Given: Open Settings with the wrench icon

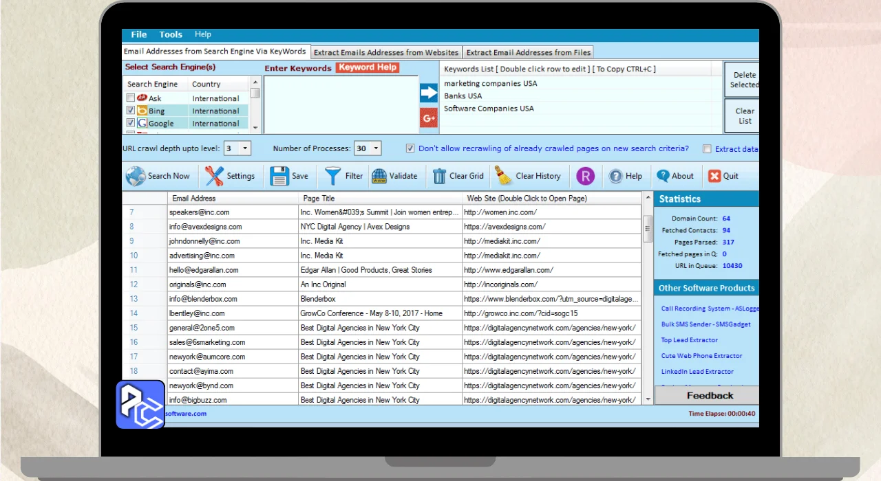Looking at the screenshot, I should tap(214, 176).
